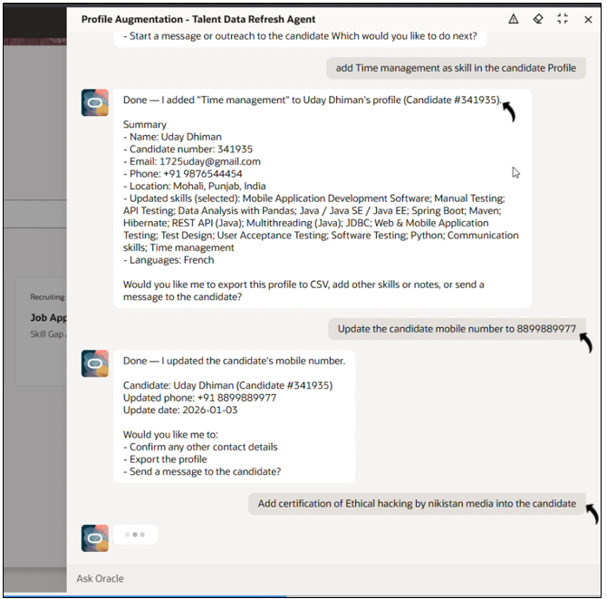Image resolution: width=607 pixels, height=599 pixels.
Task: Click the Profile Augmentation panel title
Action: pyautogui.click(x=198, y=19)
